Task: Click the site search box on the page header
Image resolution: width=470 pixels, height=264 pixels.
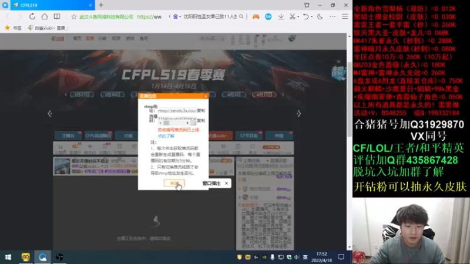Action: 211,39
